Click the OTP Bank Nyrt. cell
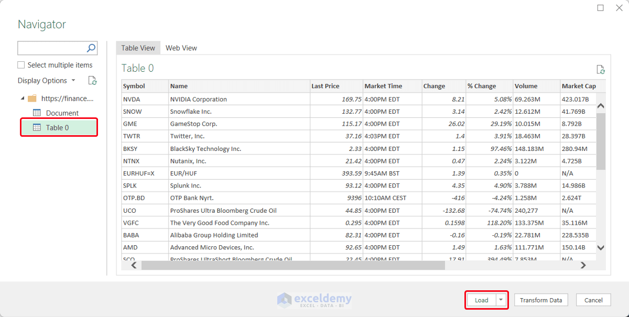The width and height of the screenshot is (629, 317). 240,198
